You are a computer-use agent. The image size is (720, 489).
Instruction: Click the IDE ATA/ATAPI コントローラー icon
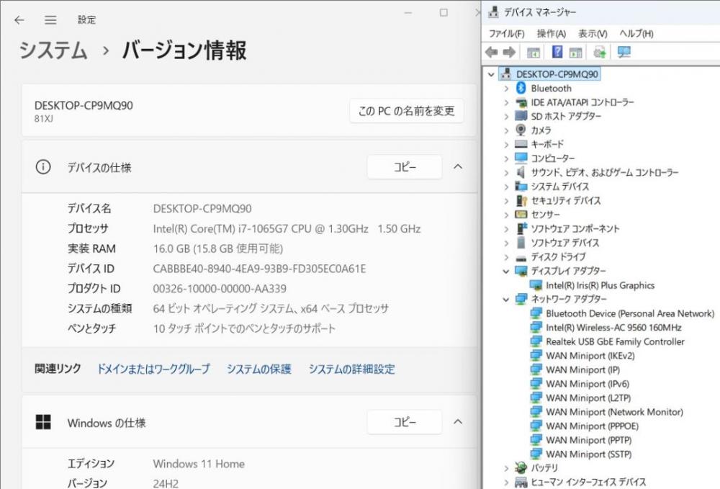521,102
